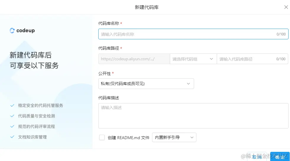Click the heading 新建代码库后
This screenshot has height=161, width=290.
tap(30, 55)
